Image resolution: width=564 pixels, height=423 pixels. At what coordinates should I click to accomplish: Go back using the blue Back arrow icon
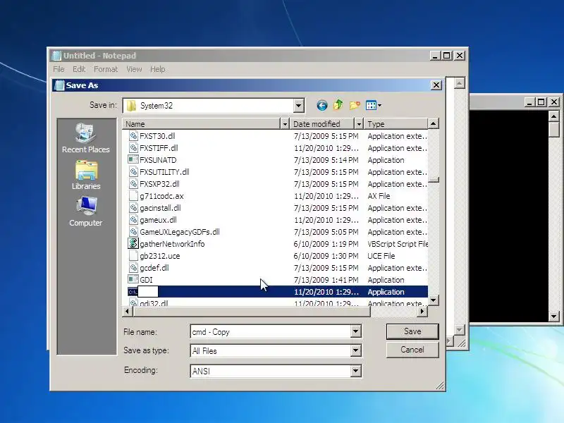point(322,105)
